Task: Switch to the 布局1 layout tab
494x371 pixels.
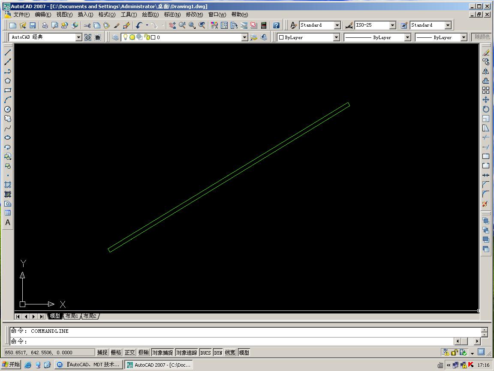Action: coord(72,316)
